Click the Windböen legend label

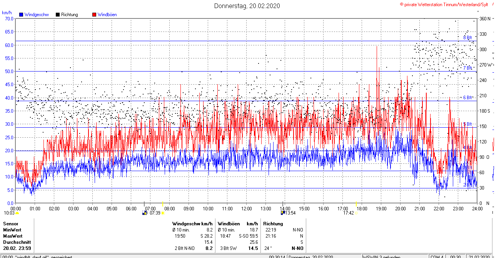pos(107,15)
